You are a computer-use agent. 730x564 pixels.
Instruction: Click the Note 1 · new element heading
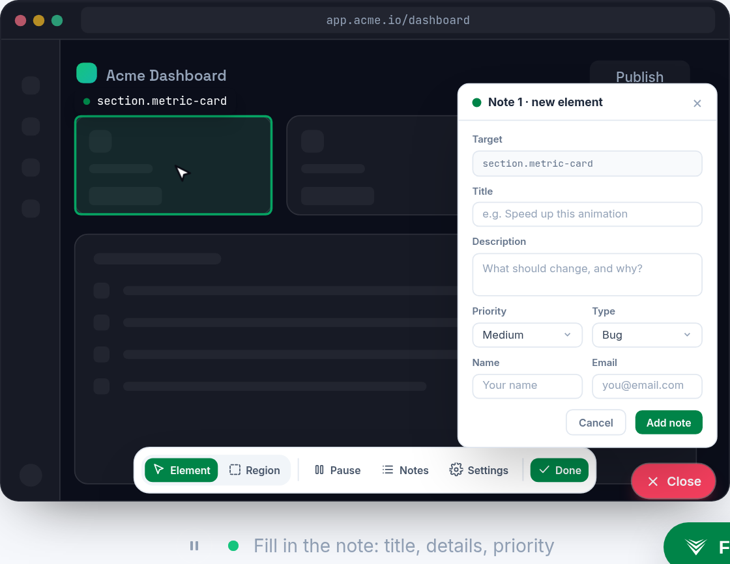545,102
